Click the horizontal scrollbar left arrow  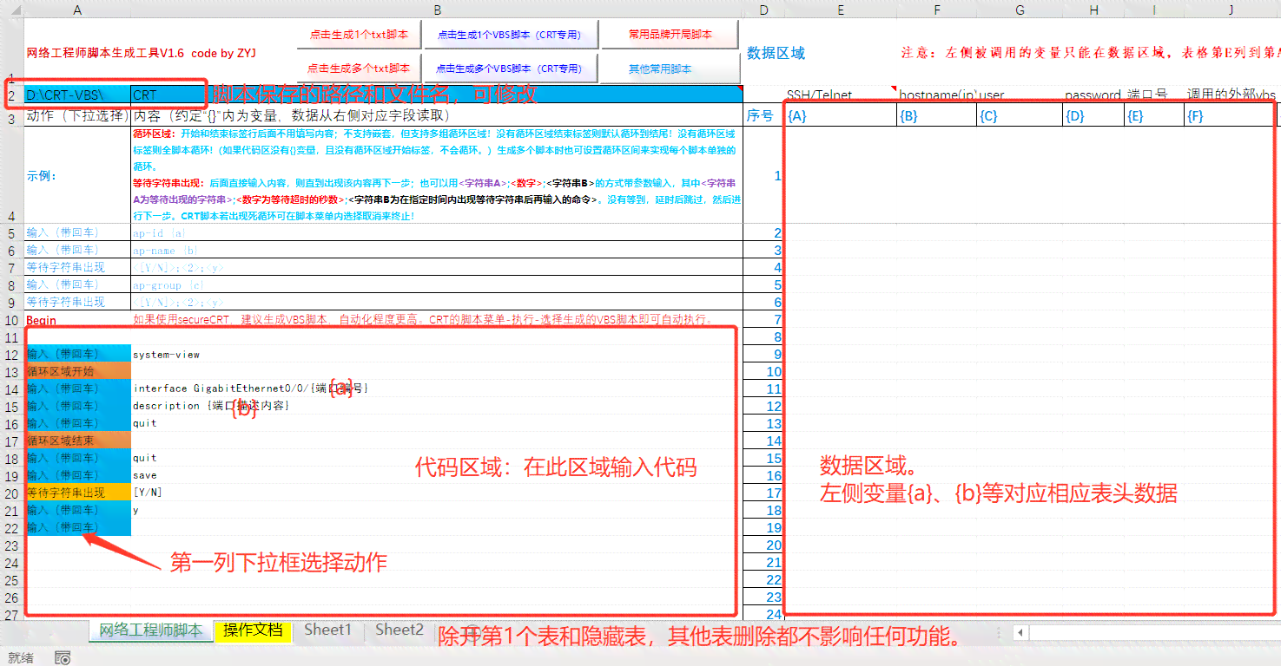(1020, 632)
